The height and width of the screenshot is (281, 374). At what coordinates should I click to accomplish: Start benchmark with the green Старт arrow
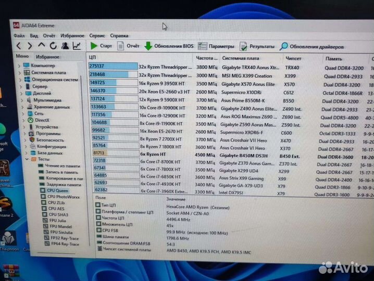coord(101,46)
